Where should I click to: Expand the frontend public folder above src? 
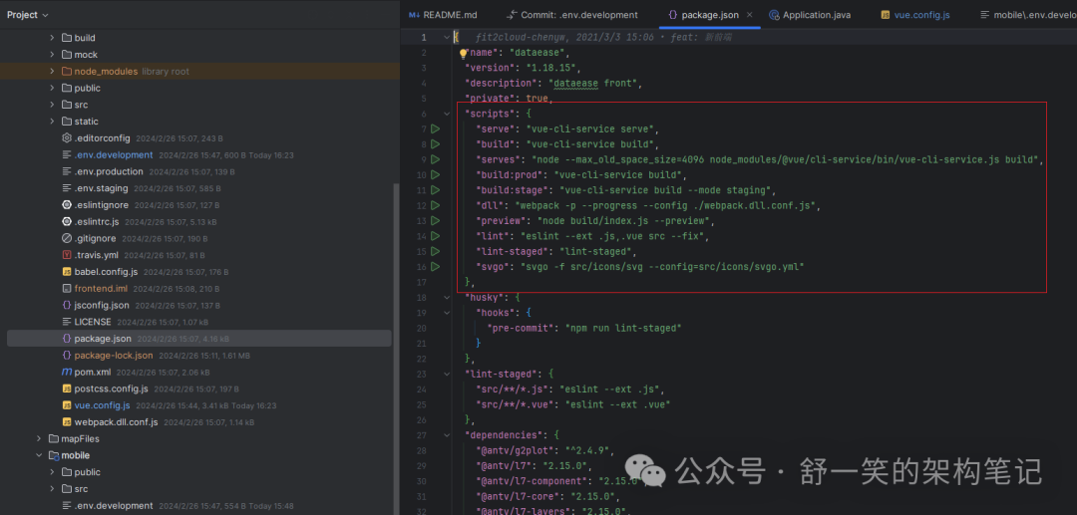pos(52,88)
